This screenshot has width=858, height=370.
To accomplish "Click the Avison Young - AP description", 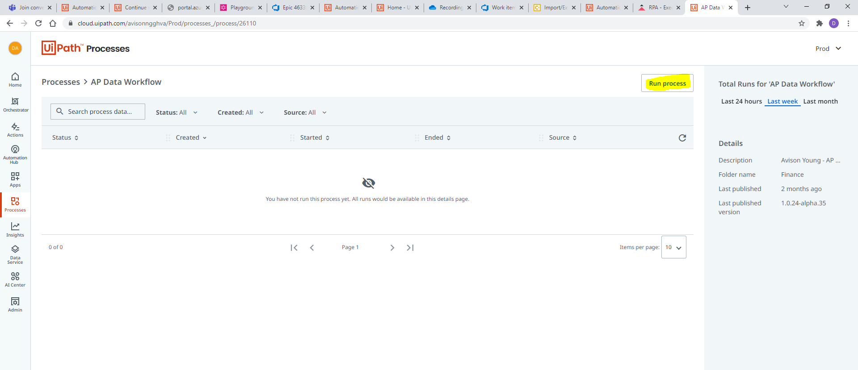I will pos(811,160).
